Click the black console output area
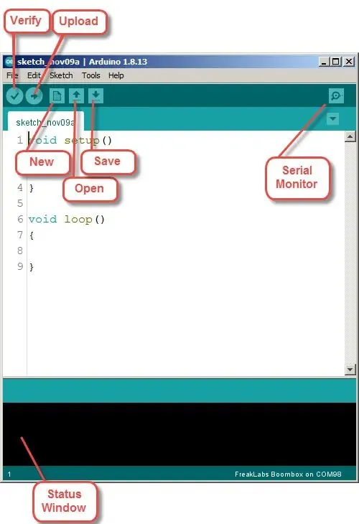 pos(179,434)
